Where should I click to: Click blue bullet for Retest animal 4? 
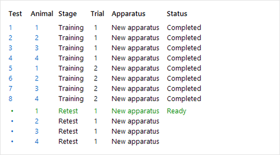click(x=12, y=141)
